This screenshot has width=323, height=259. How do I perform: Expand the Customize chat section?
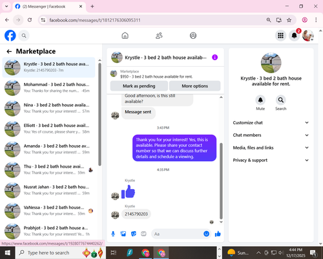coord(271,122)
